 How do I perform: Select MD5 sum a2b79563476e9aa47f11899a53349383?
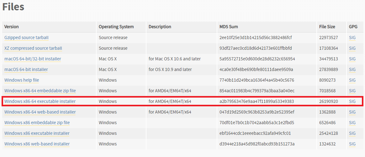point(257,102)
